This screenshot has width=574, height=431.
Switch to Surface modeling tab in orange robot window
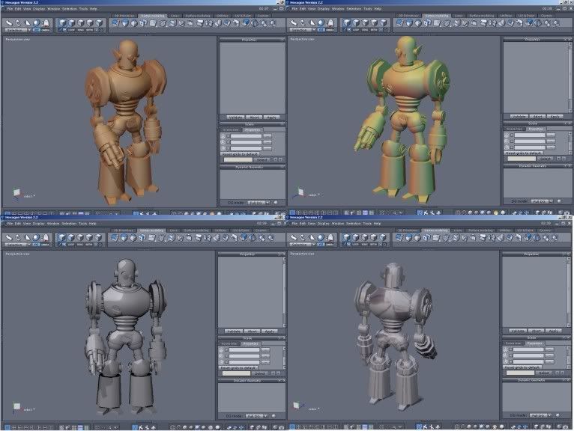pyautogui.click(x=198, y=16)
